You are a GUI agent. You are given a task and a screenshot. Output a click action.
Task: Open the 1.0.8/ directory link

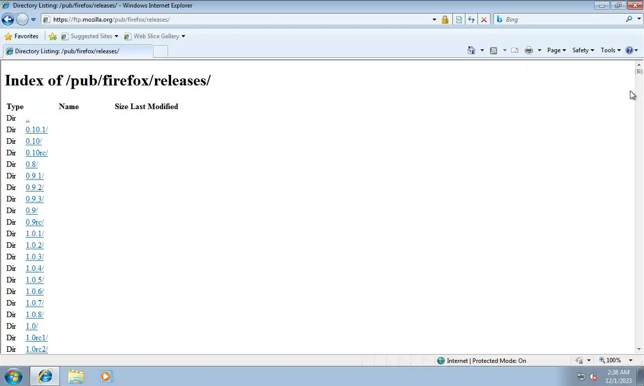pyautogui.click(x=35, y=315)
